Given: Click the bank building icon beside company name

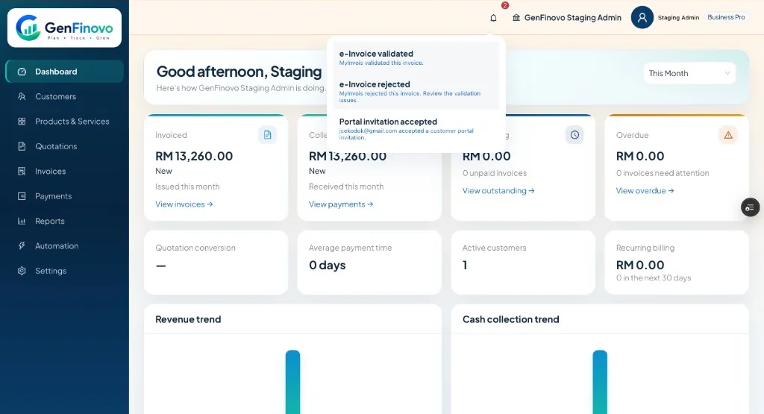Looking at the screenshot, I should pyautogui.click(x=516, y=18).
